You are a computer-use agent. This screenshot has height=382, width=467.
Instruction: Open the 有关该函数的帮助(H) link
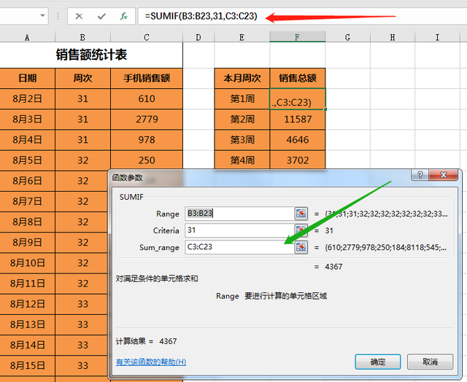point(150,362)
